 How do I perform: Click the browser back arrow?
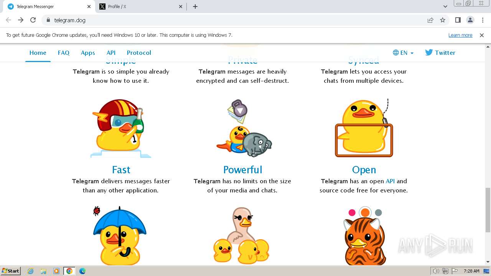click(8, 20)
